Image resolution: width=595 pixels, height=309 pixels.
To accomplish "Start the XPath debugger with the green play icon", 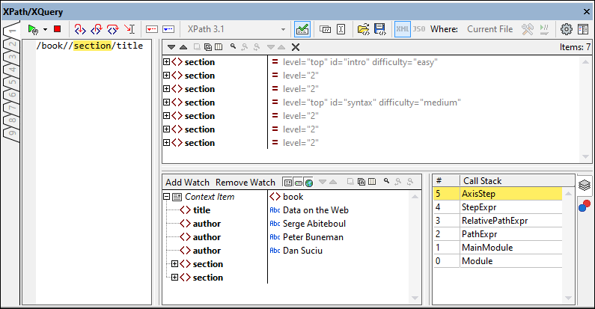I will [x=32, y=29].
